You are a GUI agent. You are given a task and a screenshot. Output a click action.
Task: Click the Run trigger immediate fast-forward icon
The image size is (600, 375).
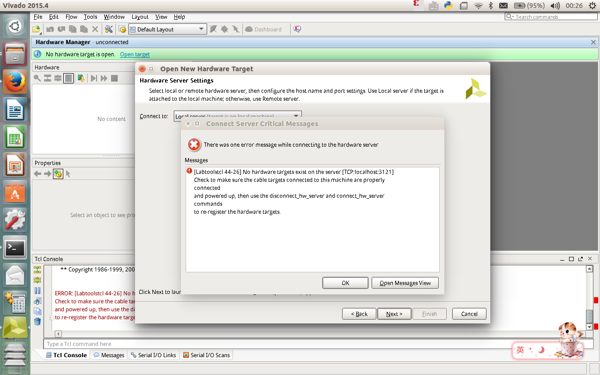pos(104,78)
